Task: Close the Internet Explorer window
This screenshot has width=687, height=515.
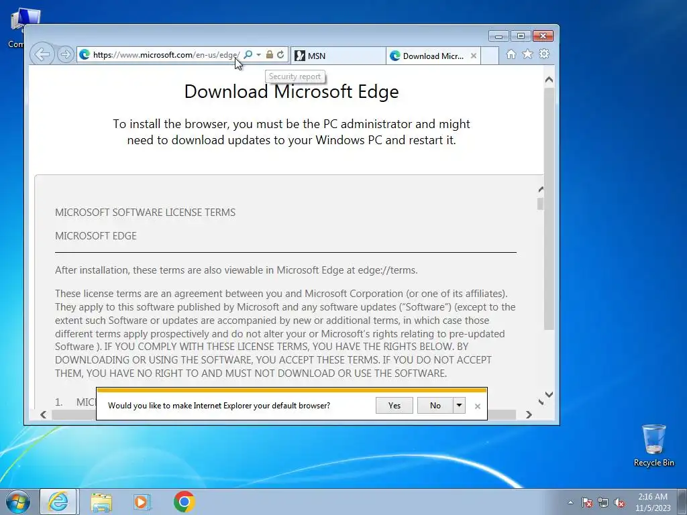Action: point(543,36)
